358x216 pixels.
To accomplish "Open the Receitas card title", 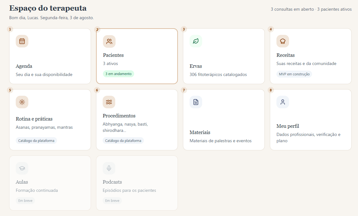I will pyautogui.click(x=285, y=55).
